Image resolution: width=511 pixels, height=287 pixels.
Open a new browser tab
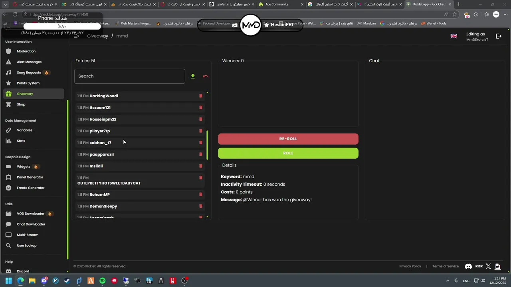(x=459, y=4)
